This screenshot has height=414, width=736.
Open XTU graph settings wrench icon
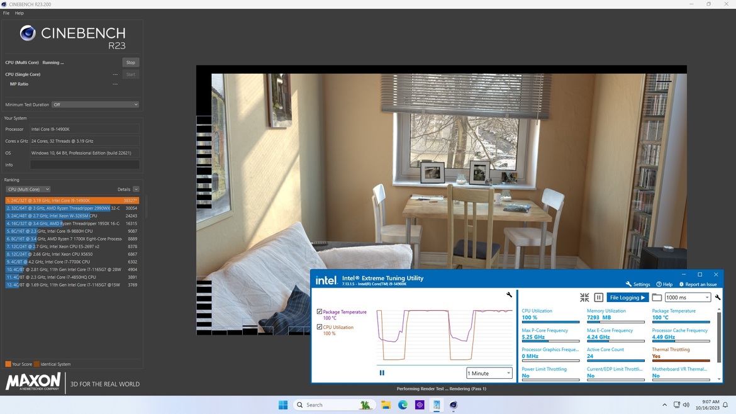[509, 295]
